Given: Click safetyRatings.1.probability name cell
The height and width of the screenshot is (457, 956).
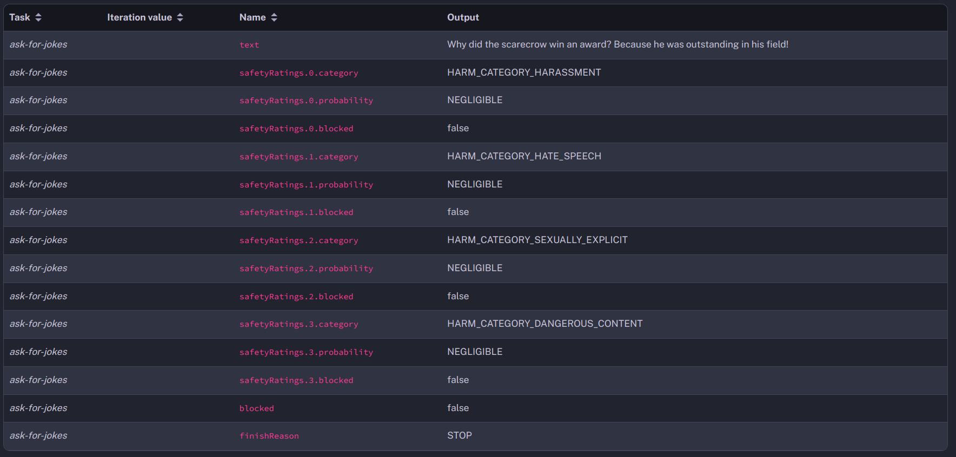Looking at the screenshot, I should (306, 185).
